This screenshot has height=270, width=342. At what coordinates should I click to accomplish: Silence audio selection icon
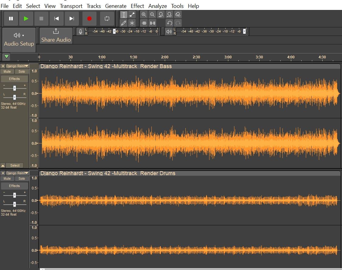[153, 23]
